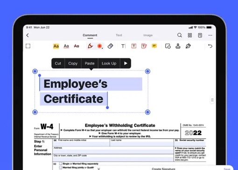Select the eraser tool
Image resolution: width=238 pixels, height=170 pixels.
click(x=110, y=46)
